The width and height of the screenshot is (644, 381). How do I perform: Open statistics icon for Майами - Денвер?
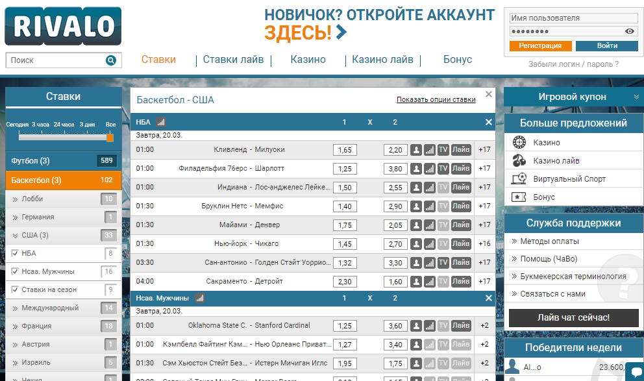coord(430,225)
